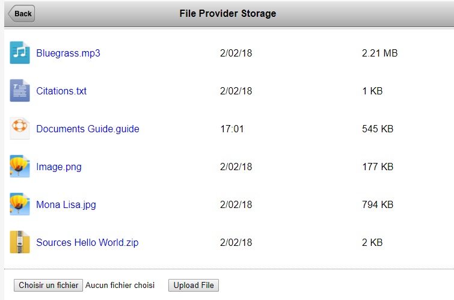Click the Citations.txt text document icon

tap(20, 91)
